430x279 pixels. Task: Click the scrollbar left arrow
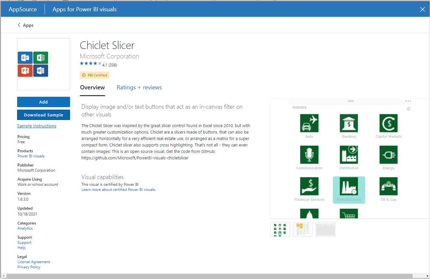pyautogui.click(x=3, y=276)
